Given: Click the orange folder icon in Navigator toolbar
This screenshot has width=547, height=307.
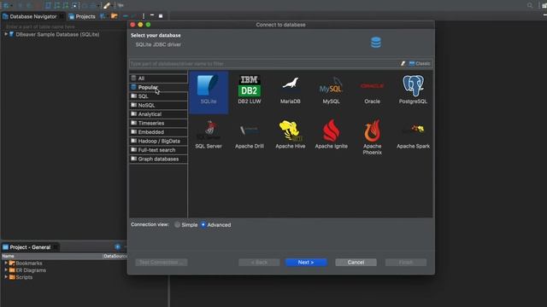Looking at the screenshot, I should 114,16.
